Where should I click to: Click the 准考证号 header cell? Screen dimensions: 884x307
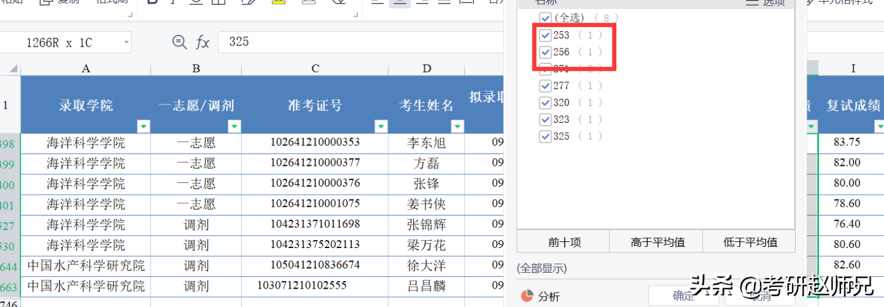(315, 105)
